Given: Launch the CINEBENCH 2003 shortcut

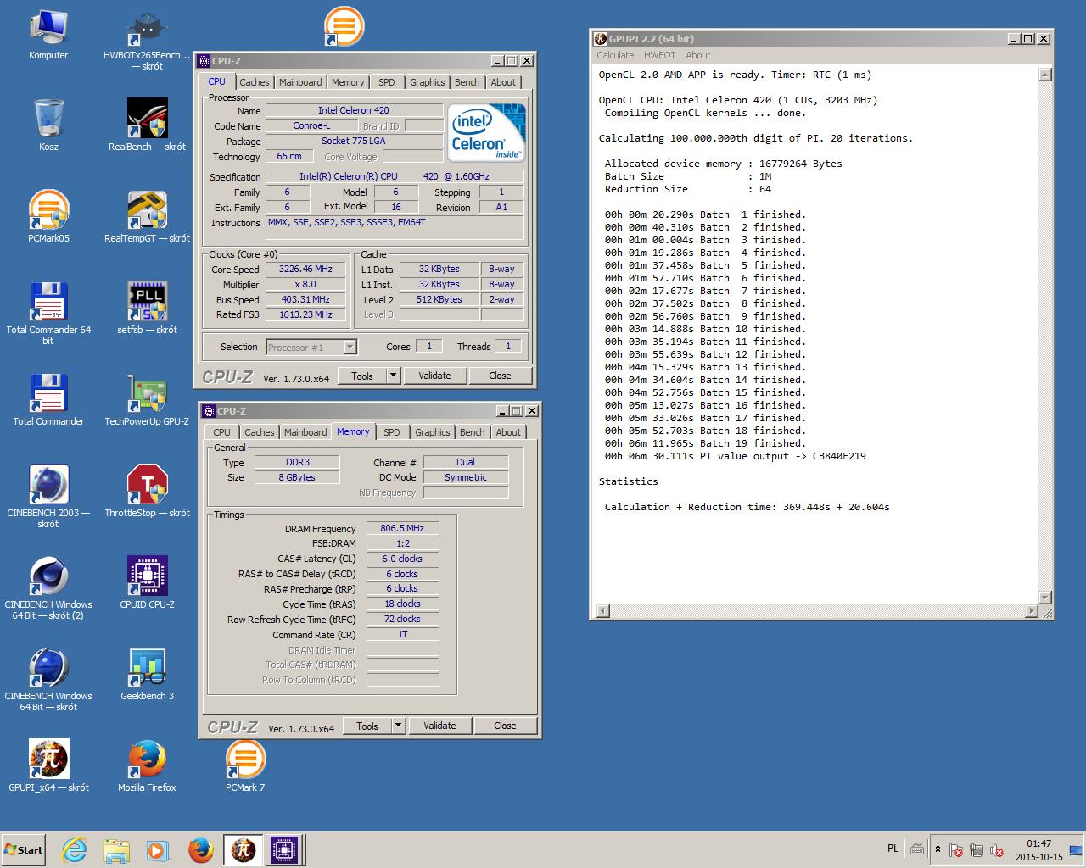Looking at the screenshot, I should click(x=48, y=496).
